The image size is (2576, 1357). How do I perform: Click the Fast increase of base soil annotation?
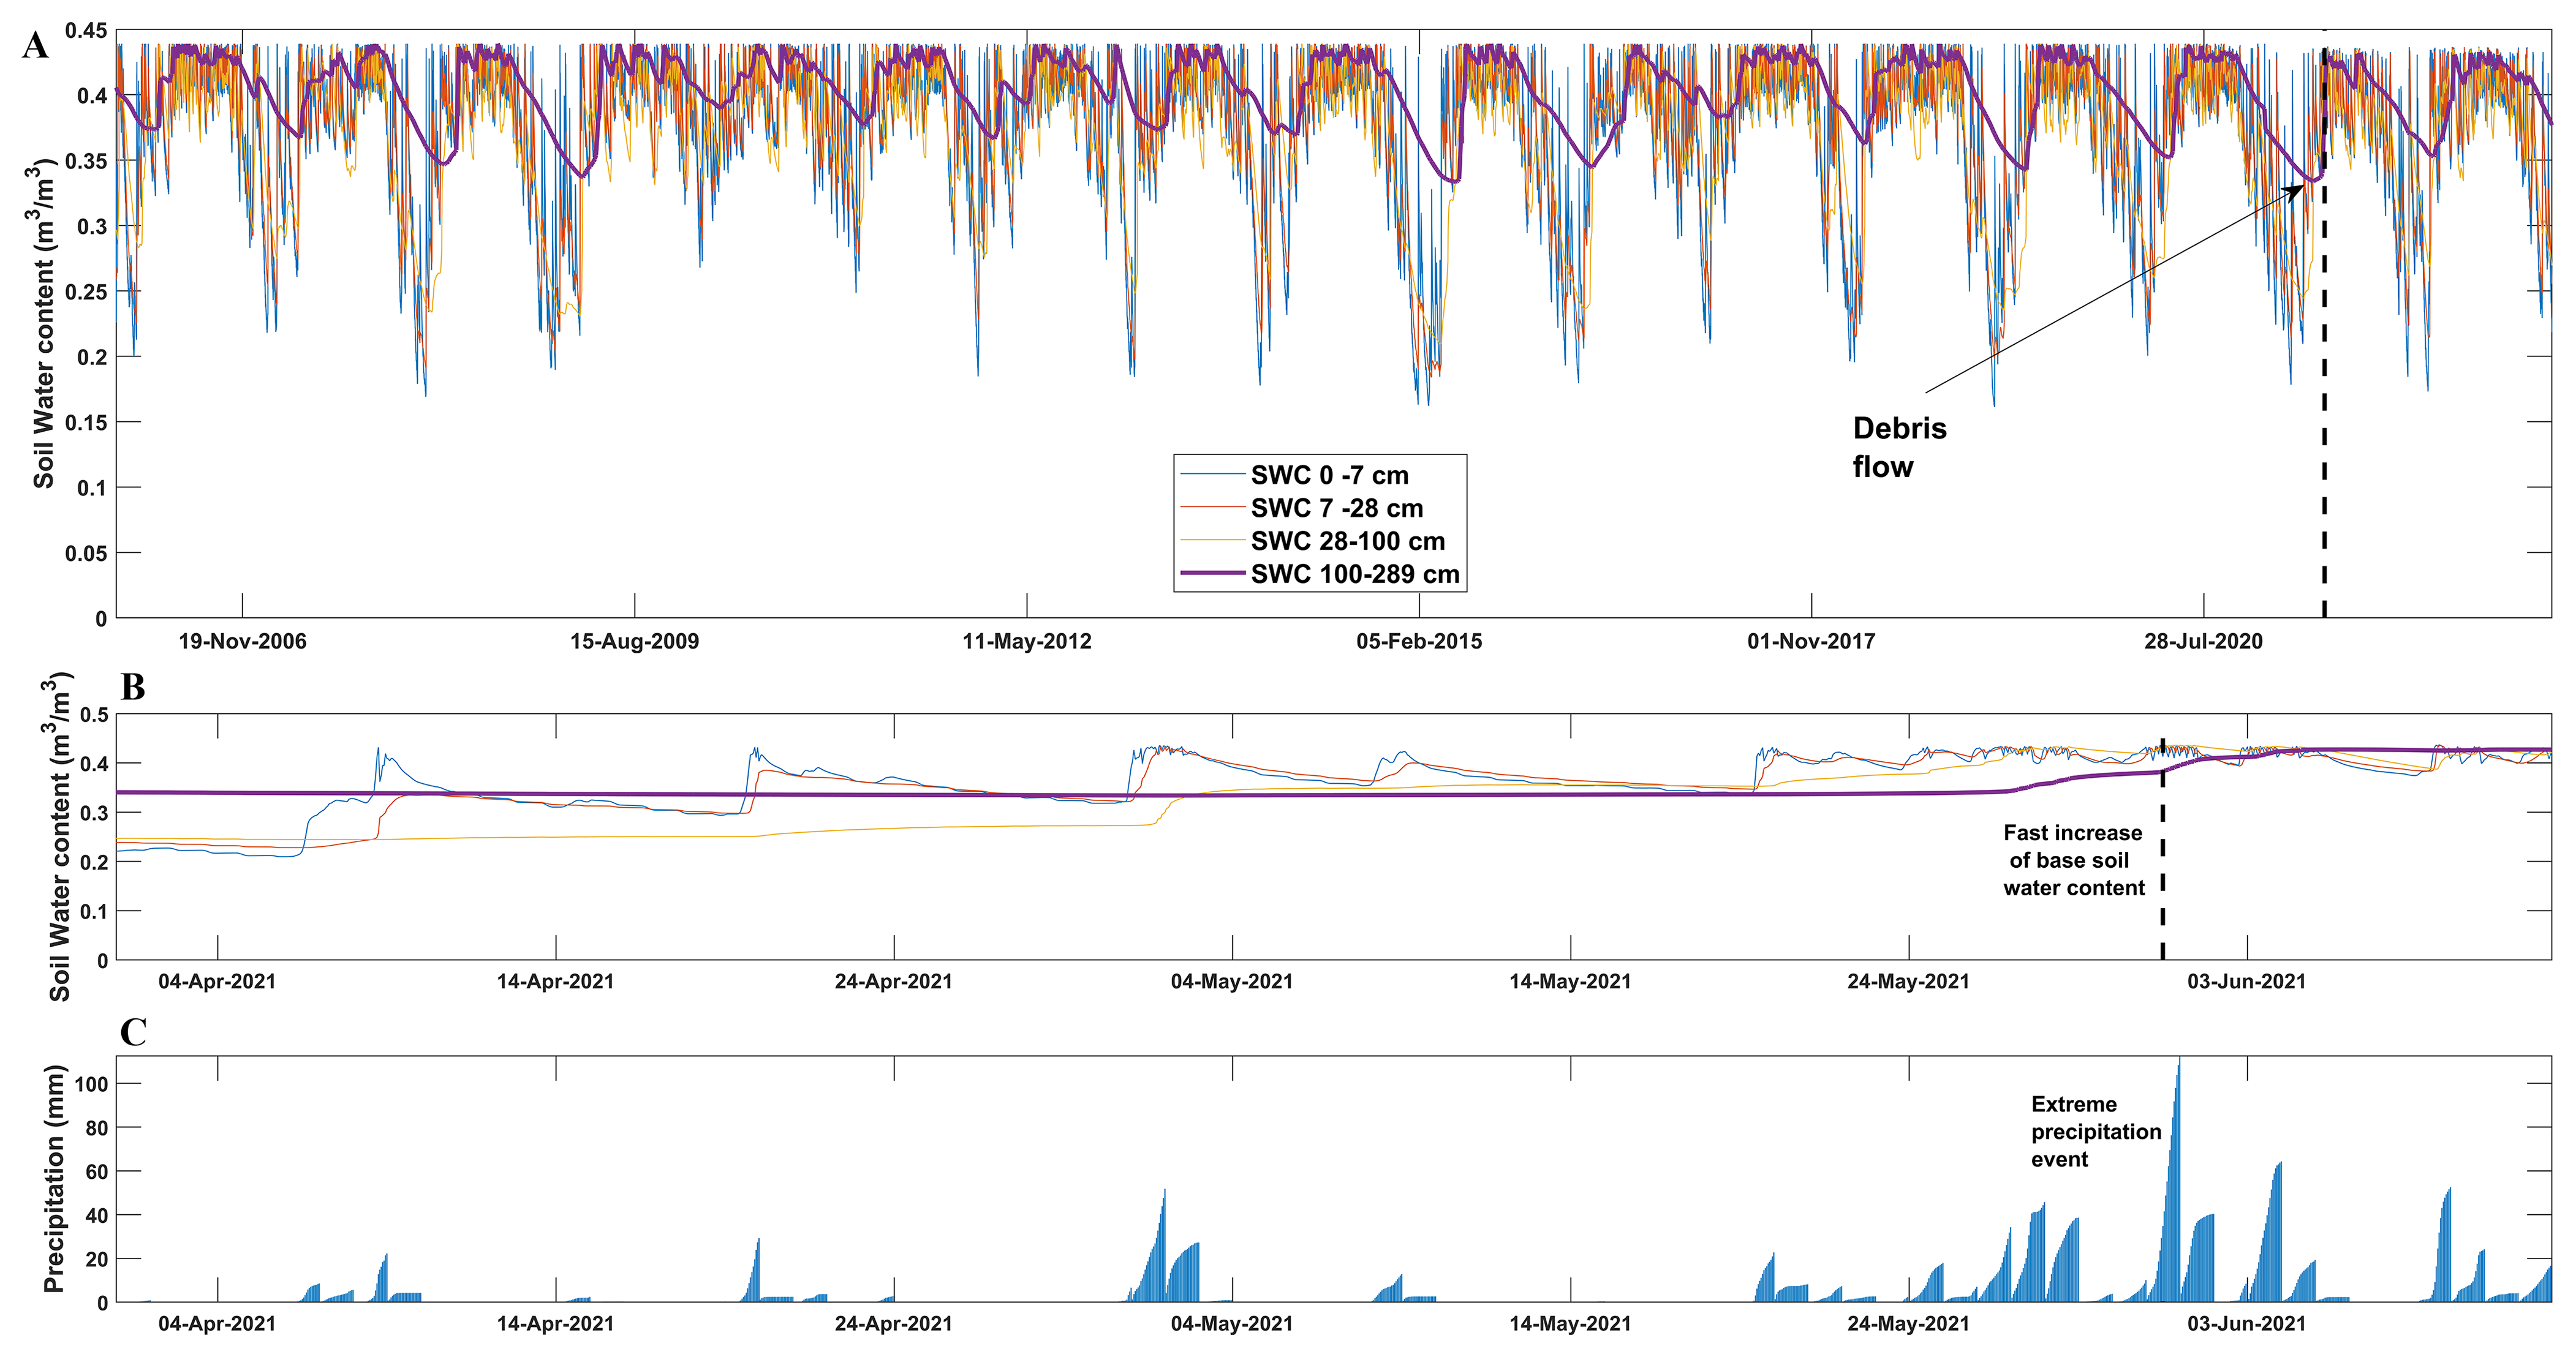[x=2073, y=860]
